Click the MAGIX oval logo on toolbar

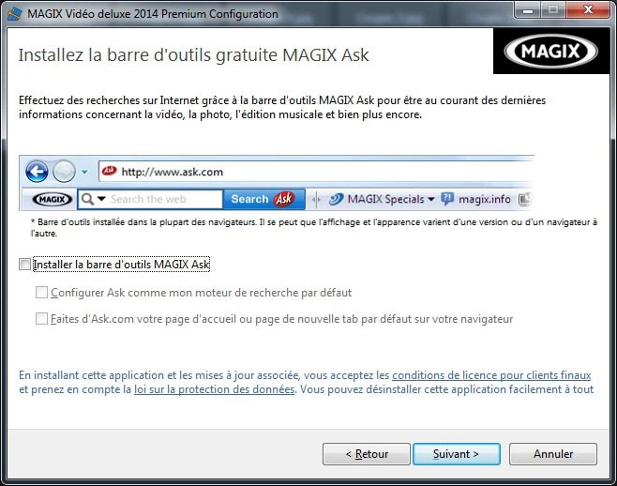(x=52, y=199)
